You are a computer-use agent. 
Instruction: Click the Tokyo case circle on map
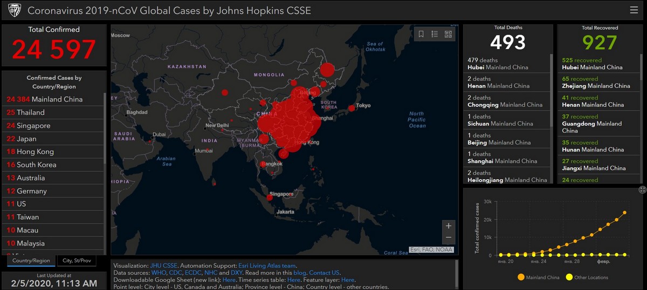click(352, 108)
